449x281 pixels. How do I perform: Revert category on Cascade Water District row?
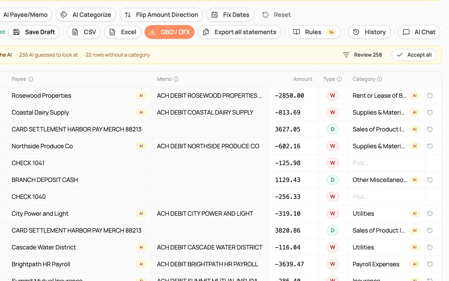click(430, 247)
